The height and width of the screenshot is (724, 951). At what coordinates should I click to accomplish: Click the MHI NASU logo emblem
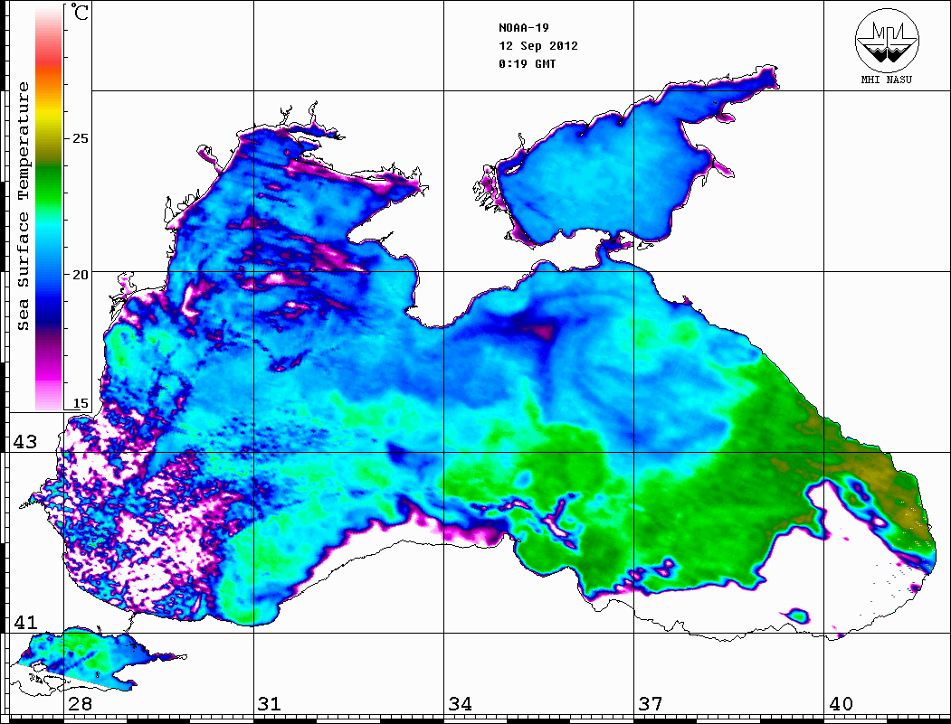pos(887,40)
